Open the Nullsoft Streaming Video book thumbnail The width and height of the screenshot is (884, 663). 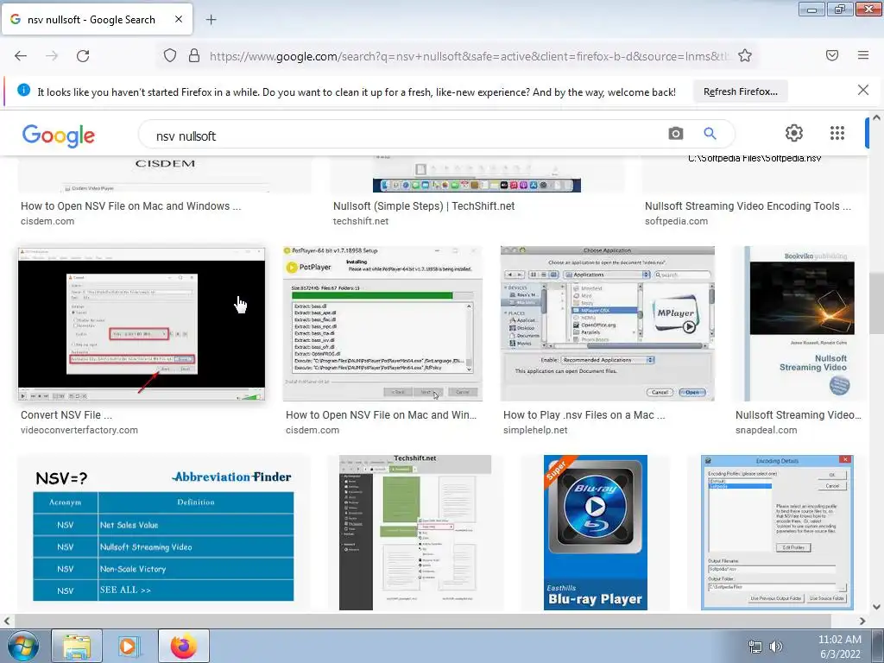pos(800,324)
